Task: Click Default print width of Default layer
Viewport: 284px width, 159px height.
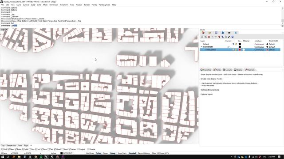Action: [272, 44]
